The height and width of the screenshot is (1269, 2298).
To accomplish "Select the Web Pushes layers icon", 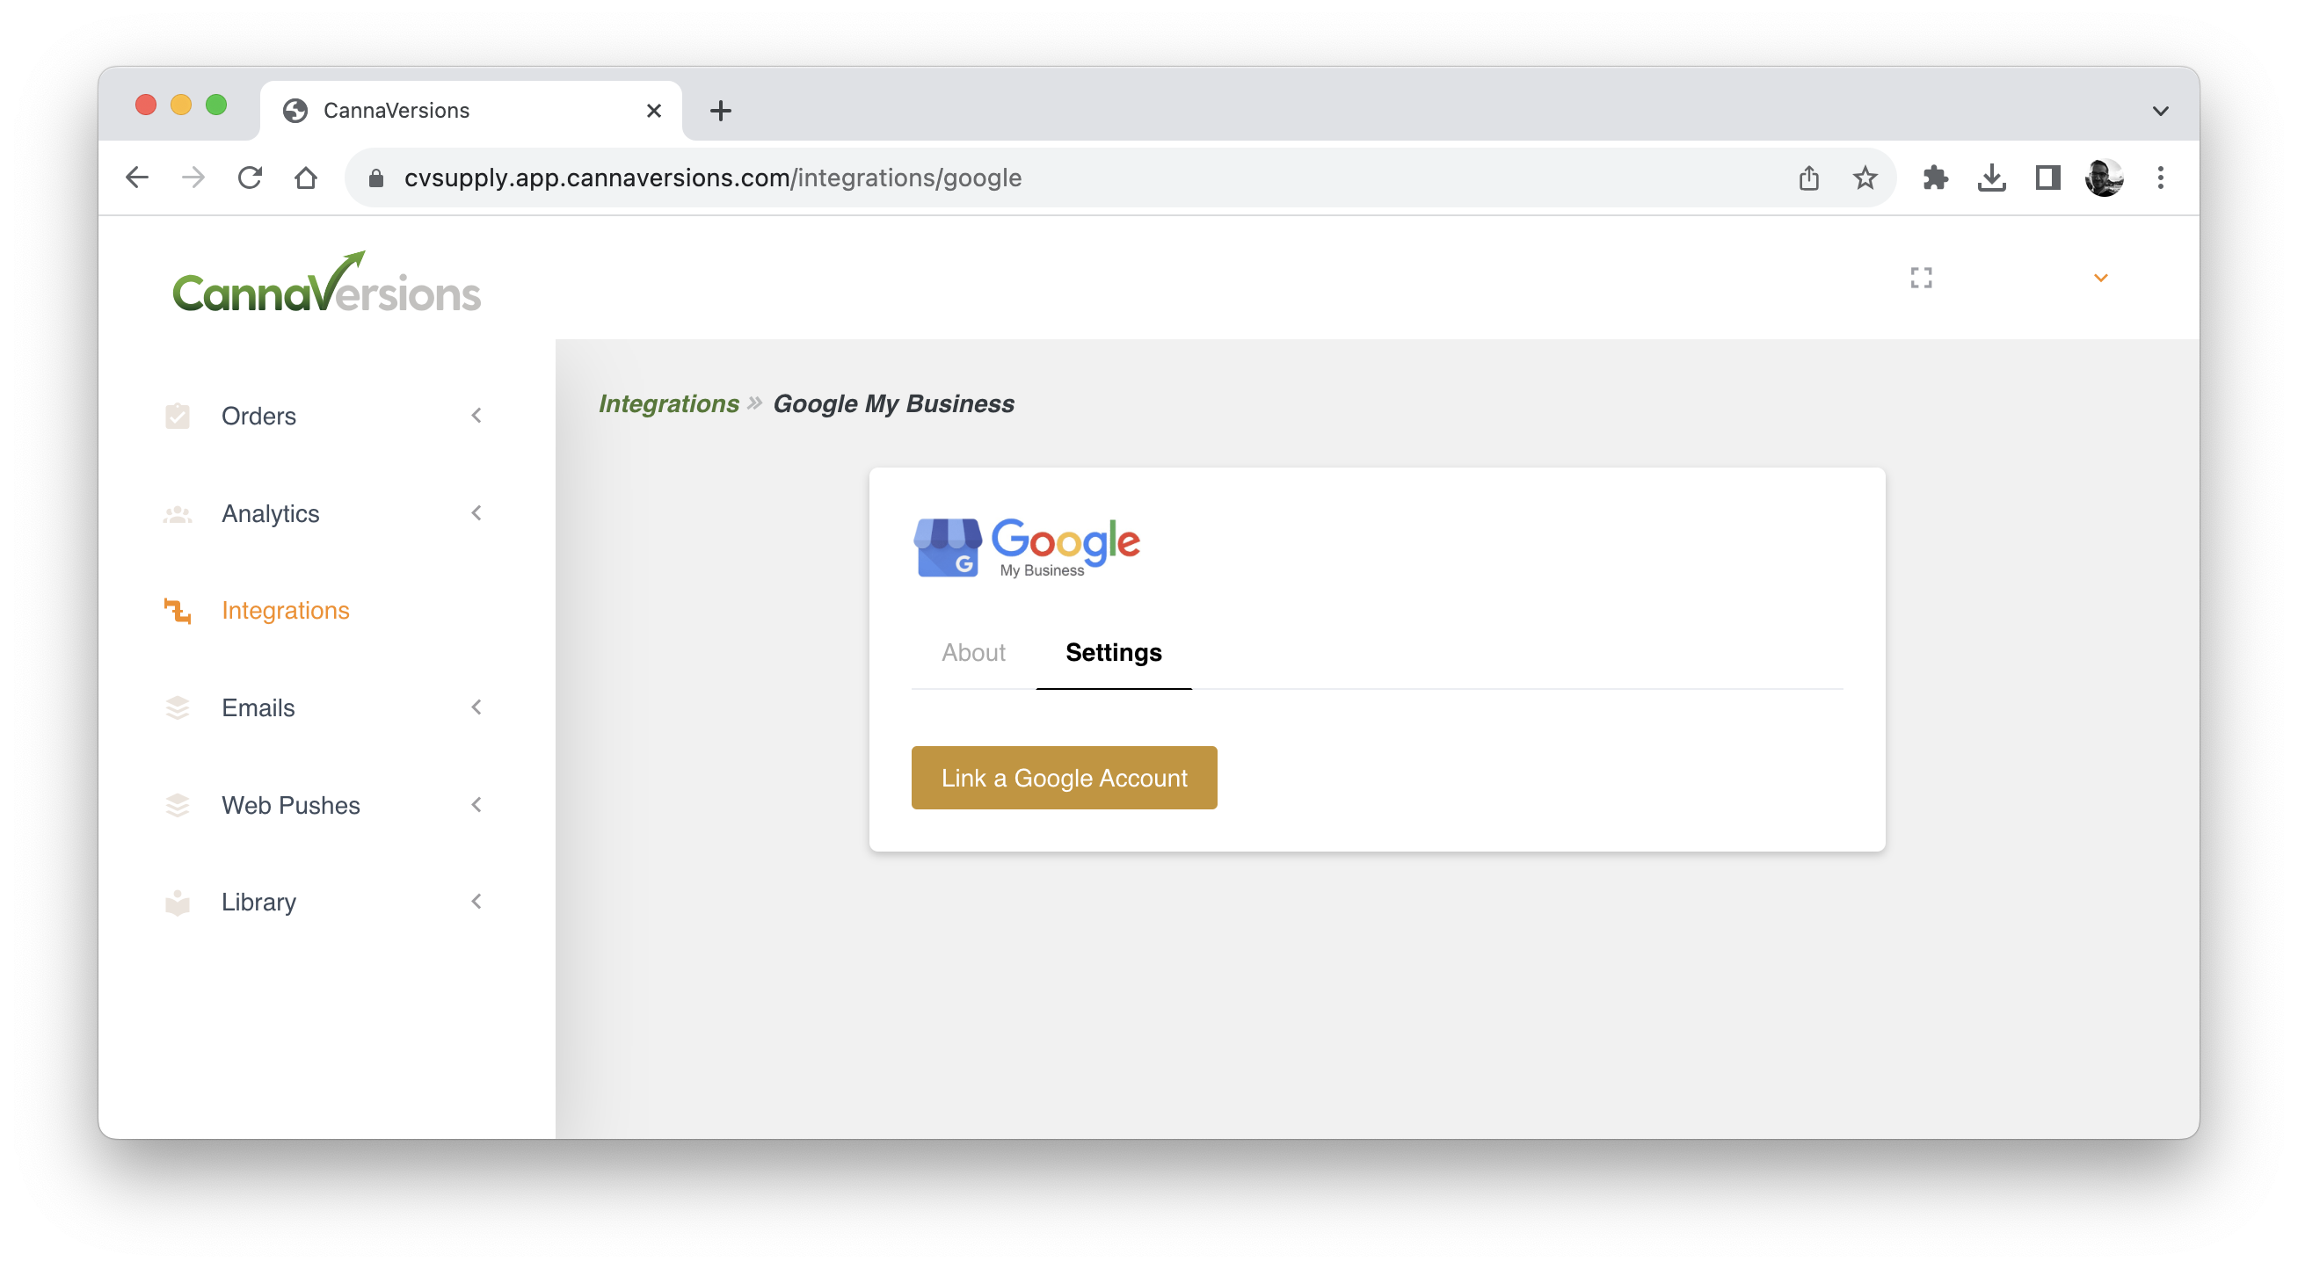I will coord(178,804).
